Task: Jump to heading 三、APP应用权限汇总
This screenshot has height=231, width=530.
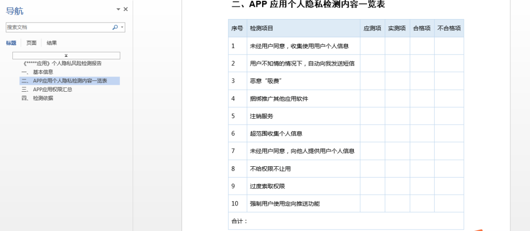Action: click(x=47, y=90)
